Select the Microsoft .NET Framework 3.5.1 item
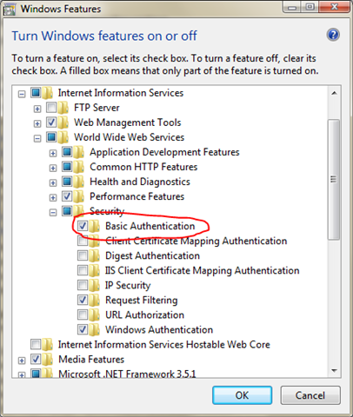The width and height of the screenshot is (353, 417). point(127,374)
